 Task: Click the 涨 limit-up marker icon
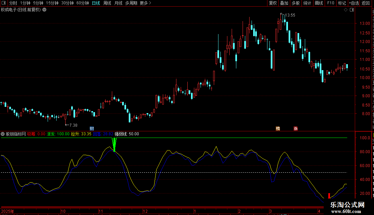pos(296,128)
